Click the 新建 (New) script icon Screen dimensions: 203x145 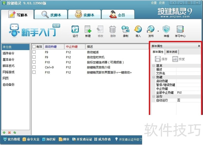pyautogui.click(x=88, y=31)
